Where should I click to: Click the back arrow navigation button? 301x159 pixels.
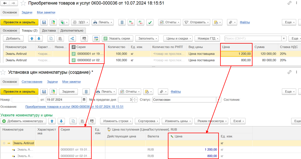6,3
